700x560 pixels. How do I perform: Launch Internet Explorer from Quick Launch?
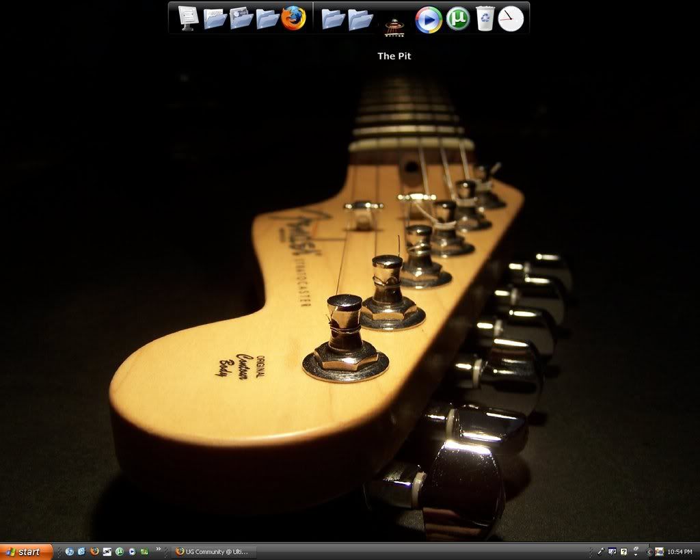[x=82, y=552]
